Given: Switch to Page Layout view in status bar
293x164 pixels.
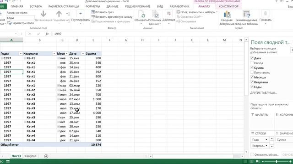Looking at the screenshot, I should [x=251, y=161].
